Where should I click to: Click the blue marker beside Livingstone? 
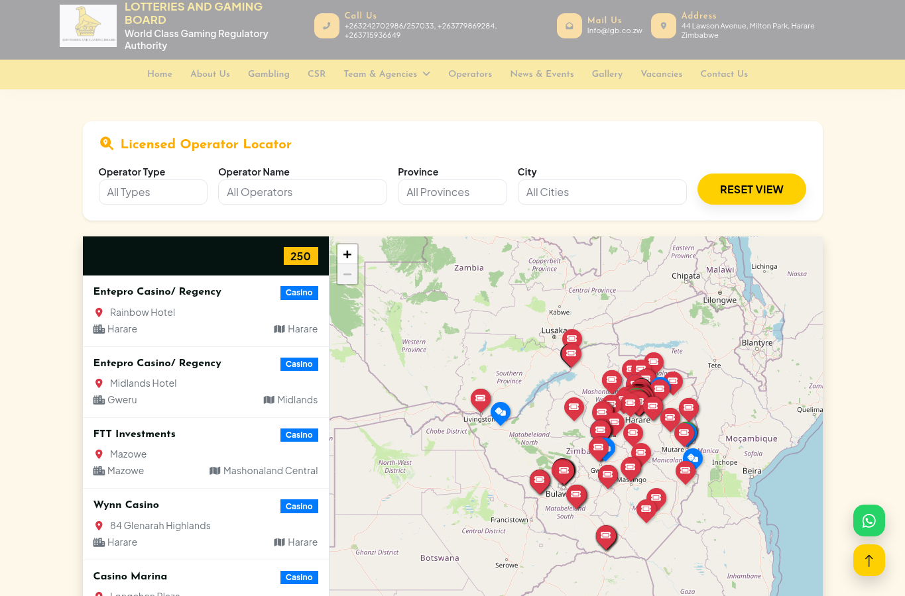(x=501, y=413)
